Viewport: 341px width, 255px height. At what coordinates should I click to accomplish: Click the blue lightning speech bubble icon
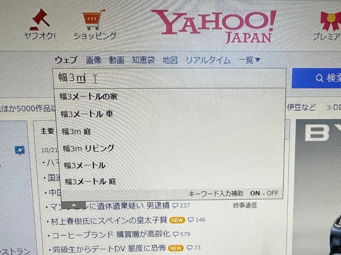click(x=20, y=150)
